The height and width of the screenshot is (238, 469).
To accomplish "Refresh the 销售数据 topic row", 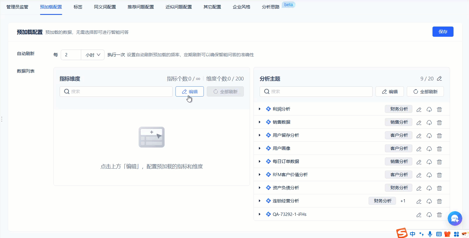I will click(x=429, y=123).
